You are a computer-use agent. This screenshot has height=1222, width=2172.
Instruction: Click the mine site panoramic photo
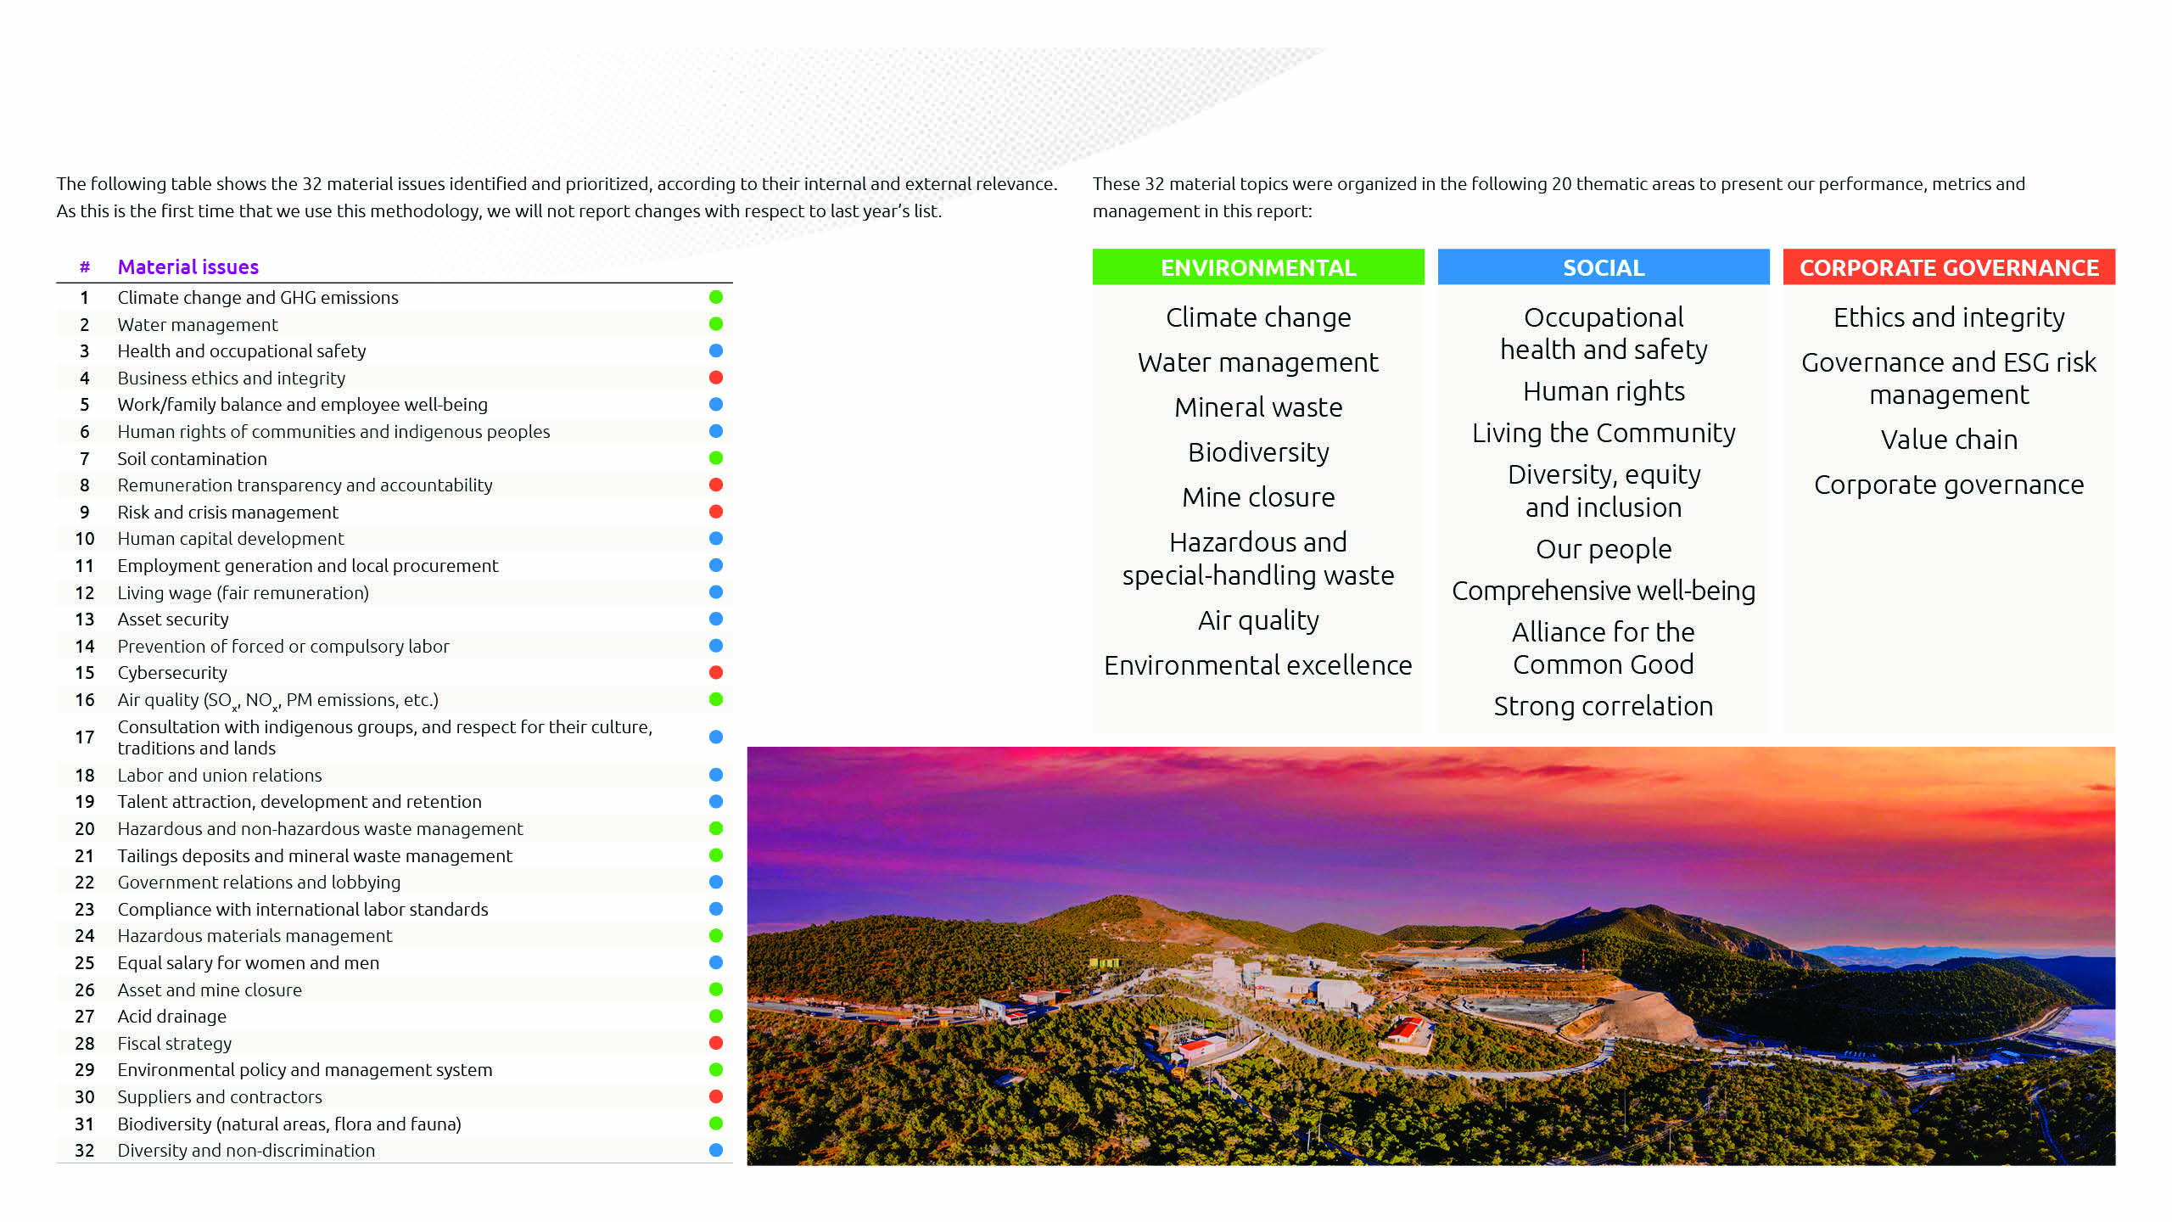[1430, 956]
